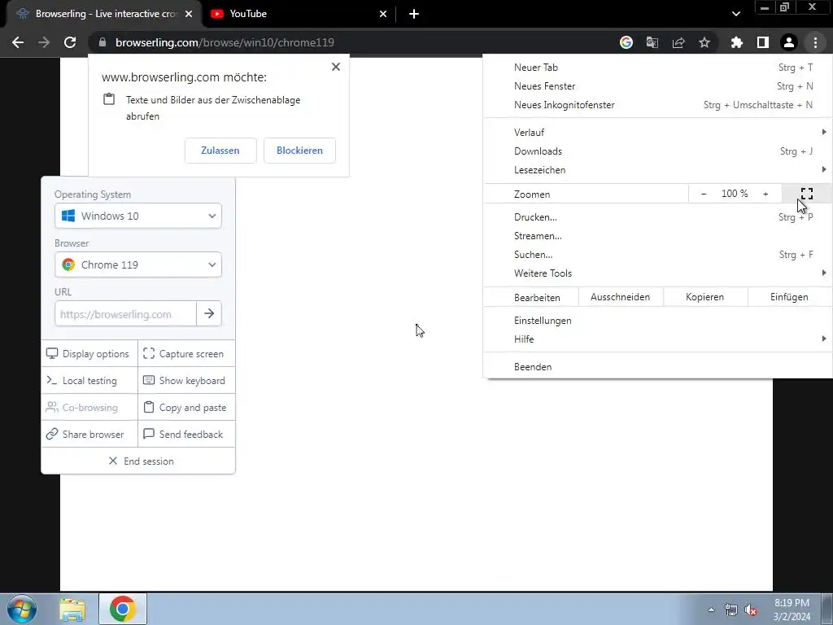
Task: Click the share page icon
Action: pyautogui.click(x=678, y=42)
